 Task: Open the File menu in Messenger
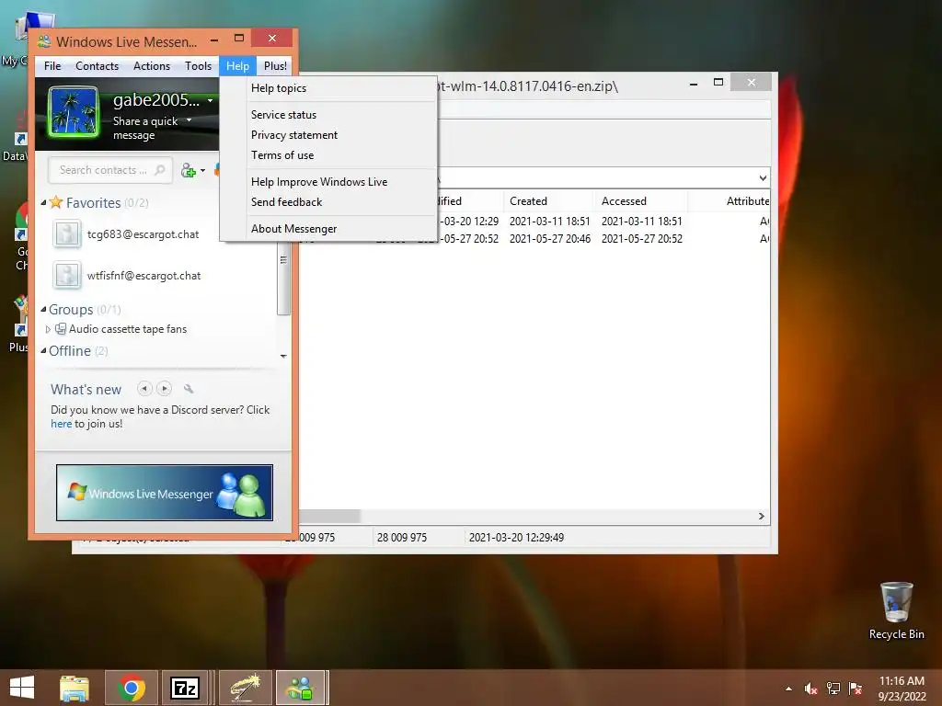[52, 66]
